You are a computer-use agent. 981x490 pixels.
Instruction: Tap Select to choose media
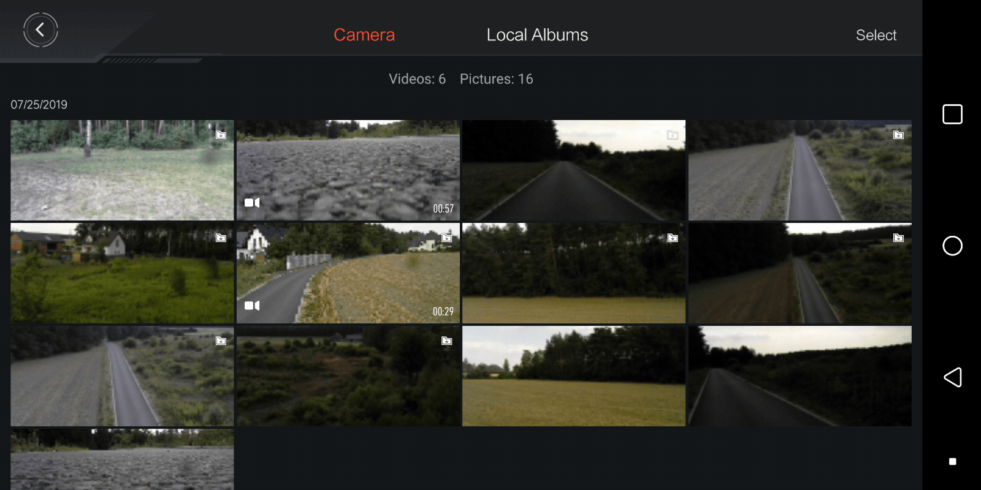coord(876,36)
